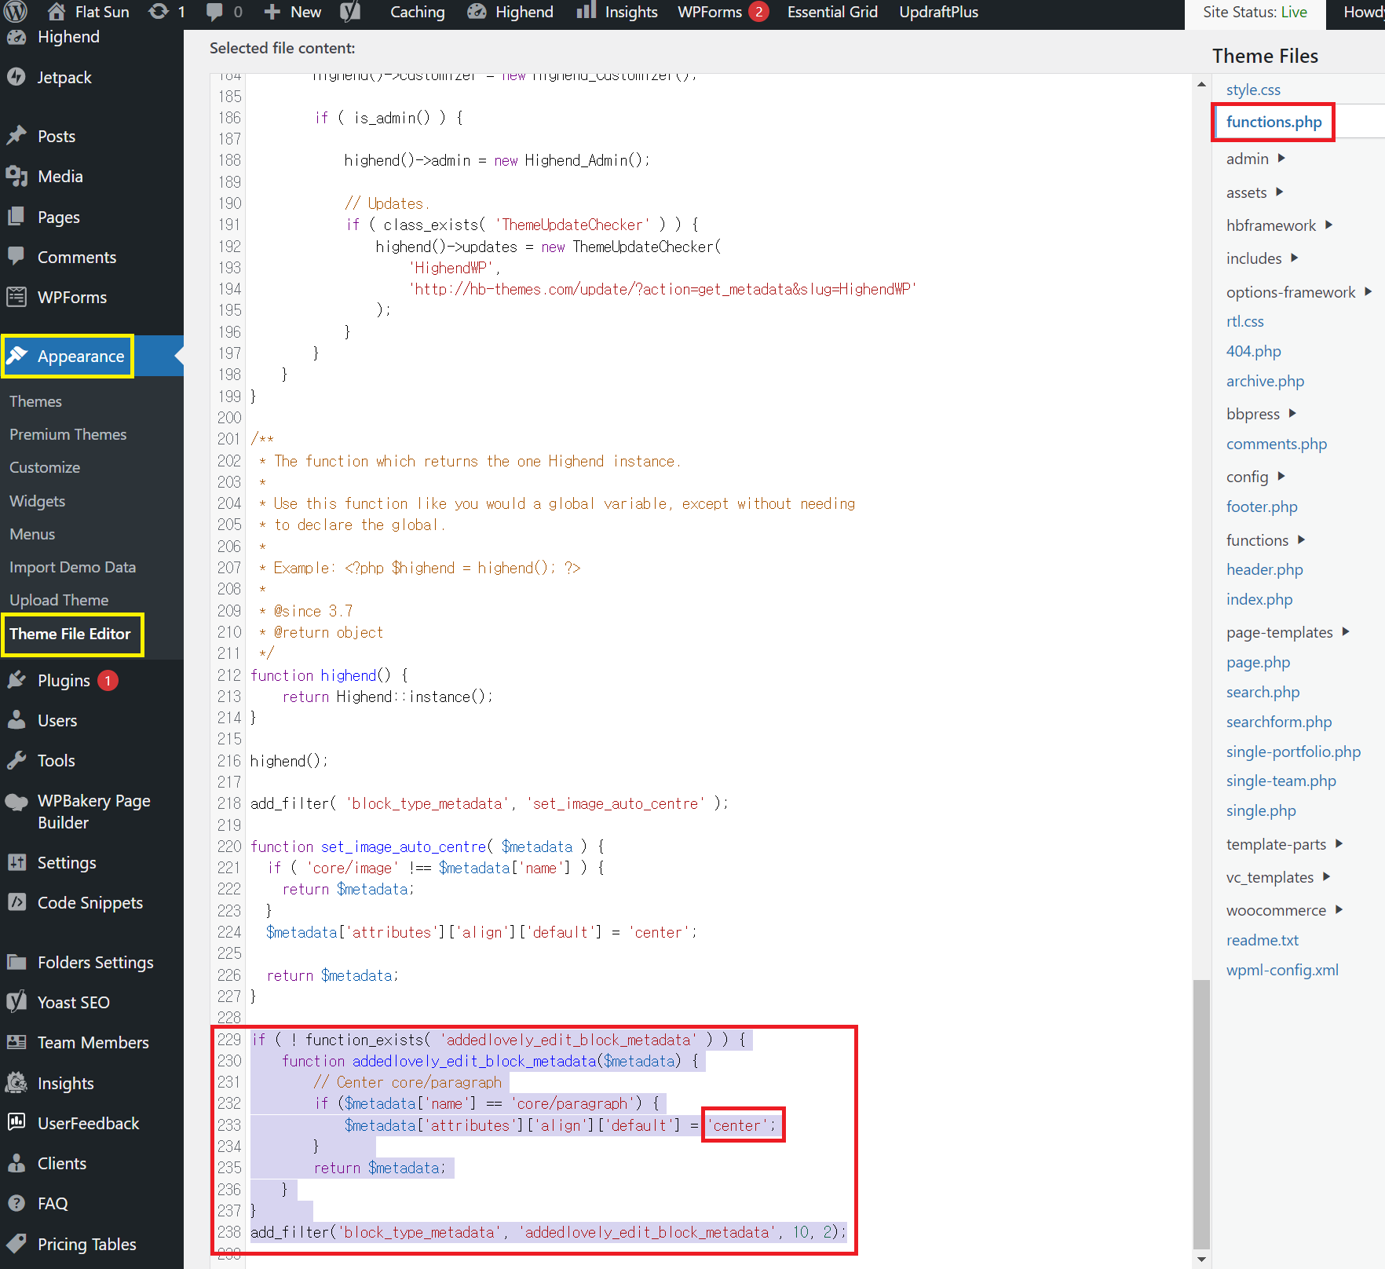
Task: Open the Team Members menu
Action: pos(92,1042)
